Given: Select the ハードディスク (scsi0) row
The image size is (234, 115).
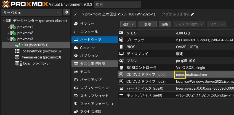Looking at the screenshot, I should point(176,88).
